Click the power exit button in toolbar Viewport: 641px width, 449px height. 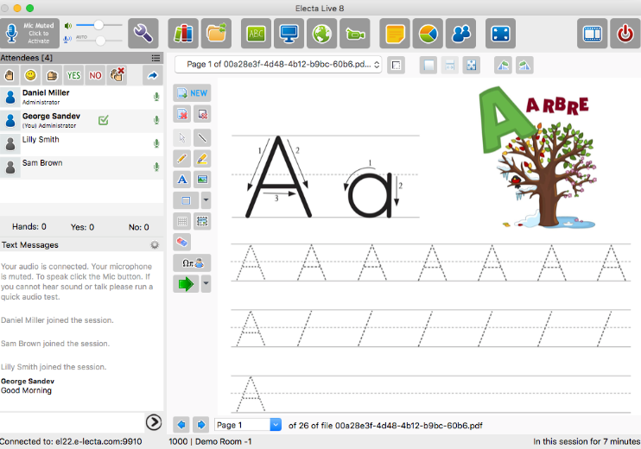point(625,34)
